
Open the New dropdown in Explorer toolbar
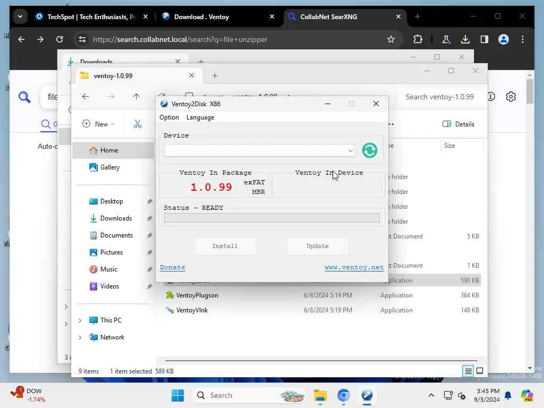click(98, 124)
